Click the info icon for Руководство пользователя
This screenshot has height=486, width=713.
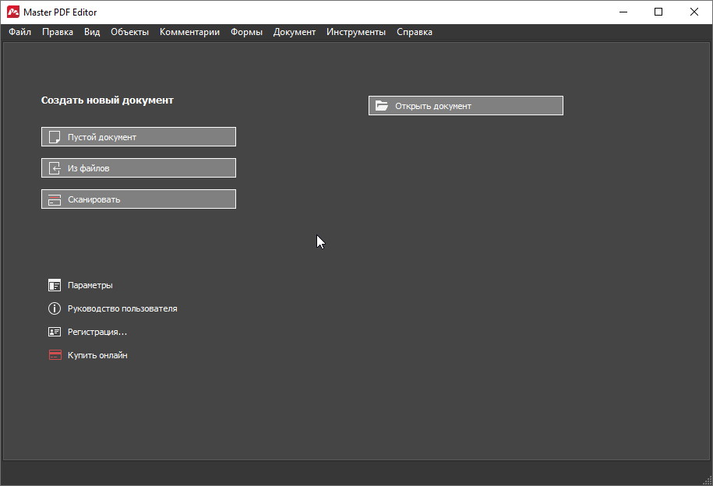click(x=55, y=308)
